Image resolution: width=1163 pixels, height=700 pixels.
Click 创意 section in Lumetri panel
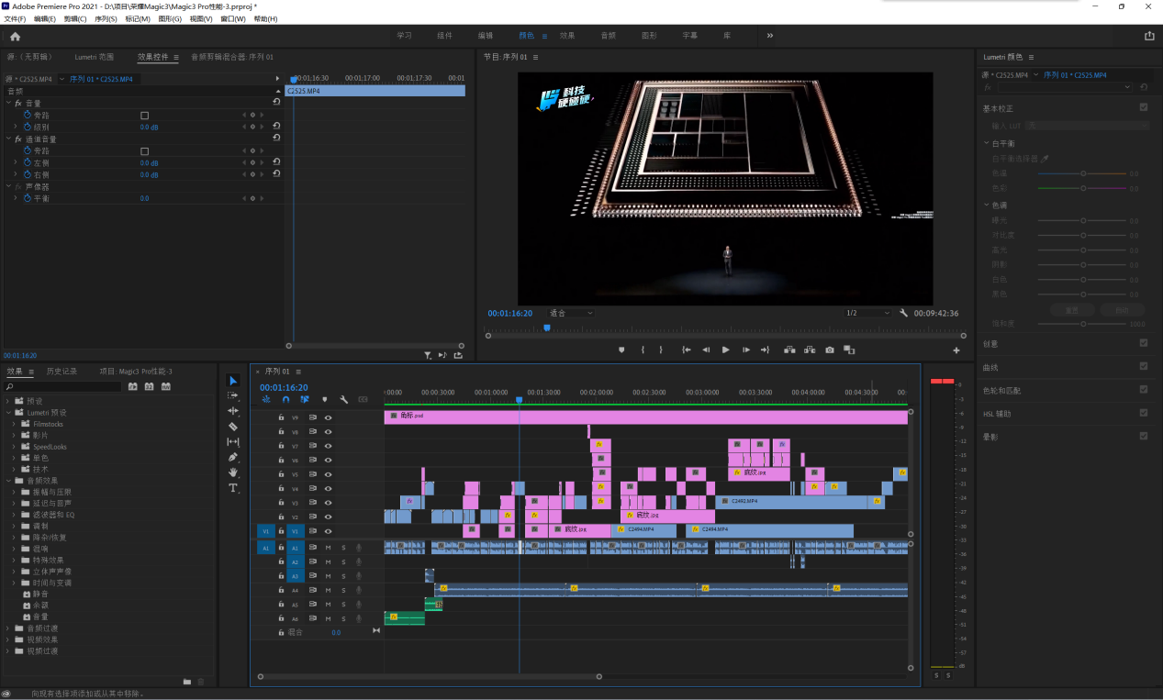[990, 344]
